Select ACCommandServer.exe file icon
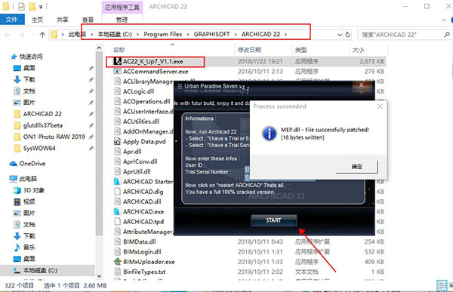The width and height of the screenshot is (453, 292). click(x=117, y=72)
